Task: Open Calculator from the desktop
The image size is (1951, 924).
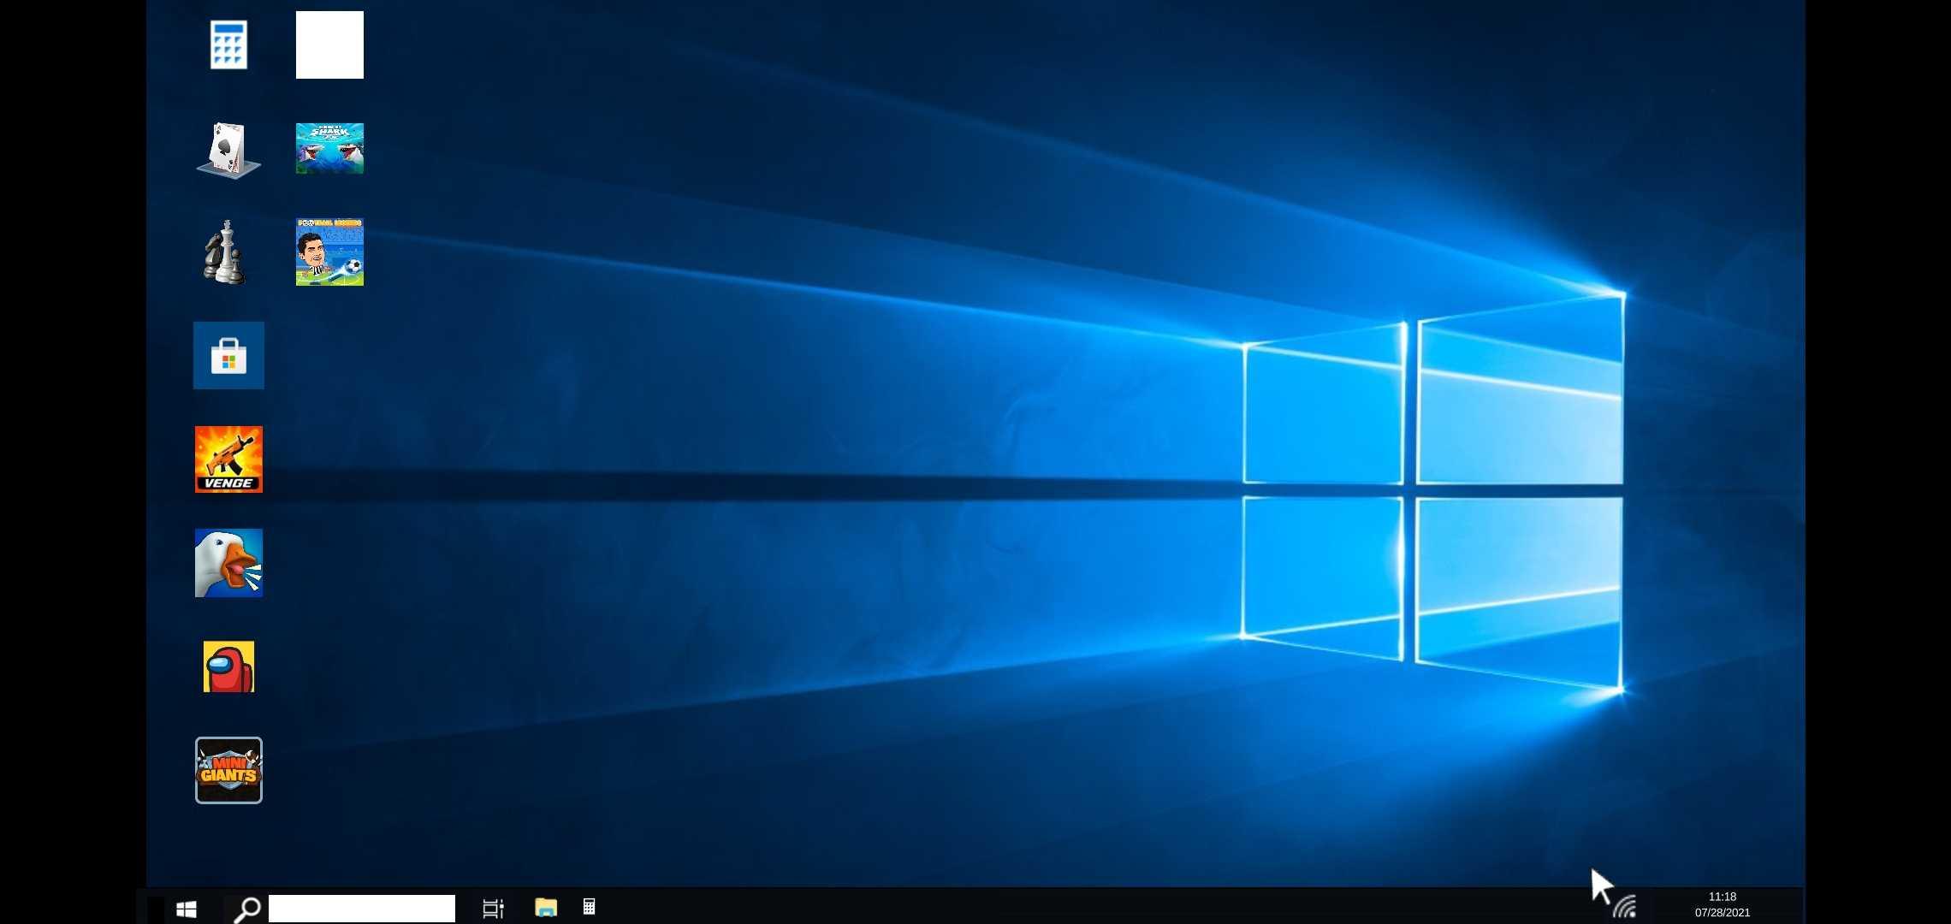Action: (x=228, y=44)
